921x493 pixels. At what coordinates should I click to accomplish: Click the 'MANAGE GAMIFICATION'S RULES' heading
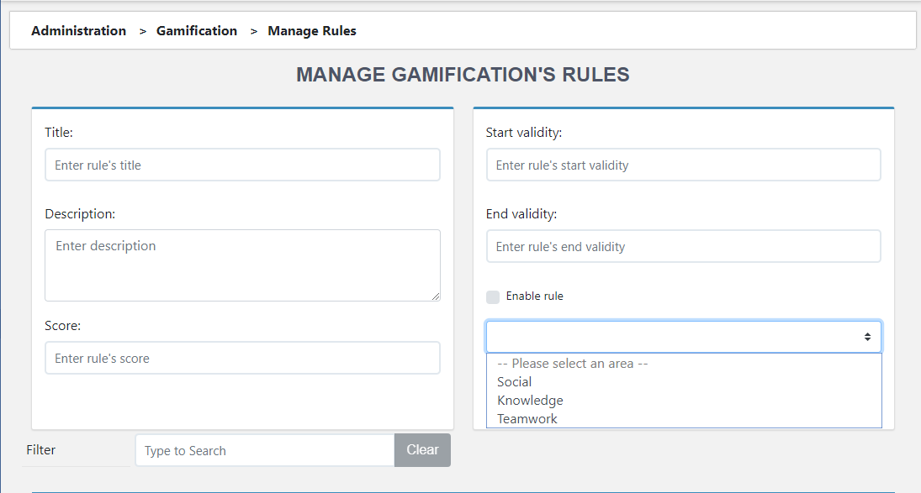tap(463, 75)
